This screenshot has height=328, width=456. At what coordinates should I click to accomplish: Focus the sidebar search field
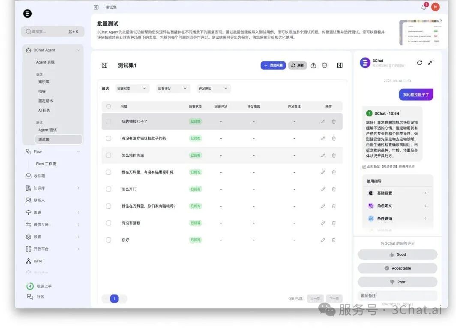pyautogui.click(x=53, y=31)
